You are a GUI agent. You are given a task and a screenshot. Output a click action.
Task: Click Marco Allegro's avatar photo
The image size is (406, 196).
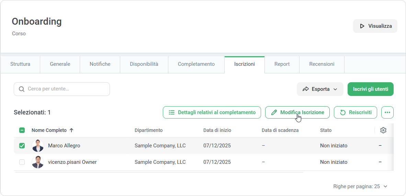point(38,146)
